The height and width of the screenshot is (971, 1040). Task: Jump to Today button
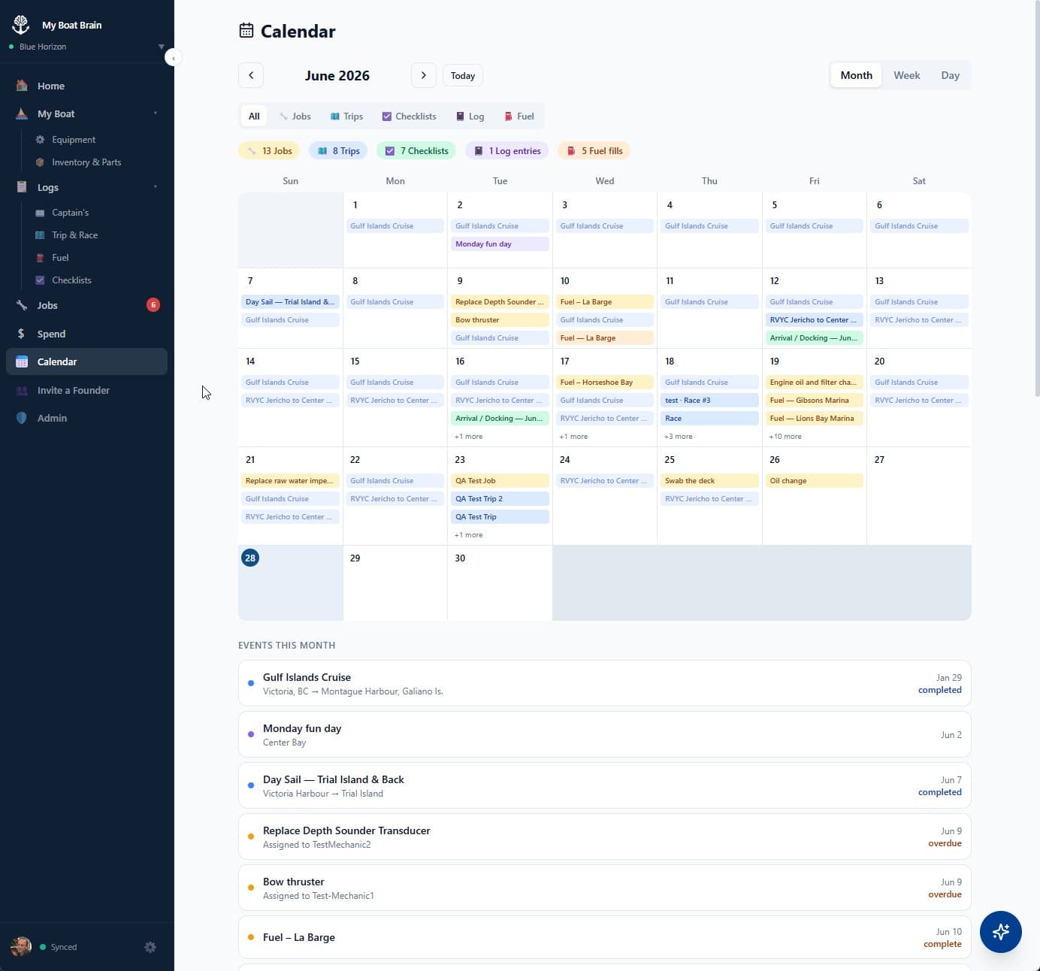463,75
